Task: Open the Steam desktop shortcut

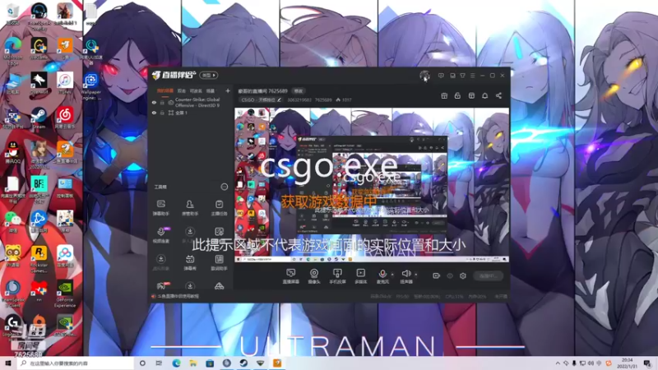Action: click(39, 118)
